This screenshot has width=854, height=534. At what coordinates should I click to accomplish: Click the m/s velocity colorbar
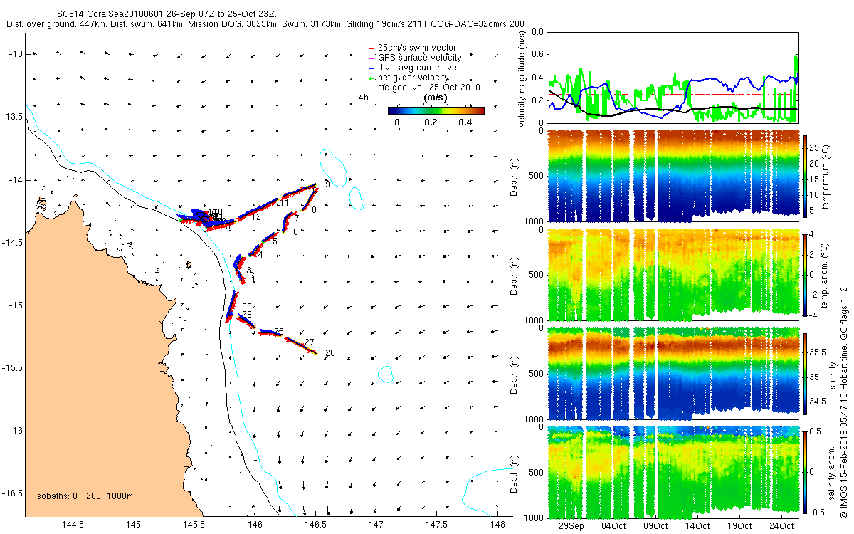436,110
